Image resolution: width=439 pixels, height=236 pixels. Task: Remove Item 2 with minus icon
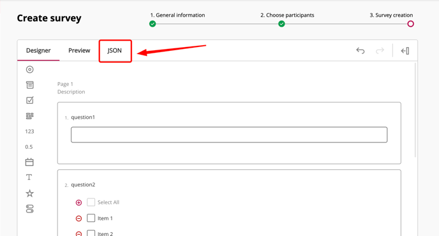pyautogui.click(x=78, y=233)
